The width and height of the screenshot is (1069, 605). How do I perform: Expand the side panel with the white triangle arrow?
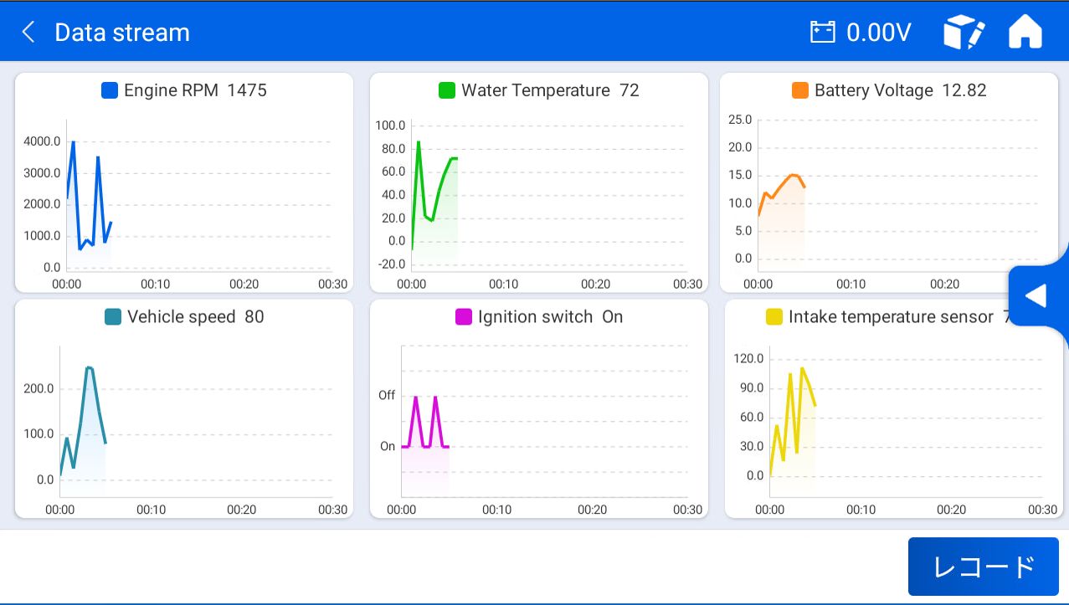tap(1036, 295)
